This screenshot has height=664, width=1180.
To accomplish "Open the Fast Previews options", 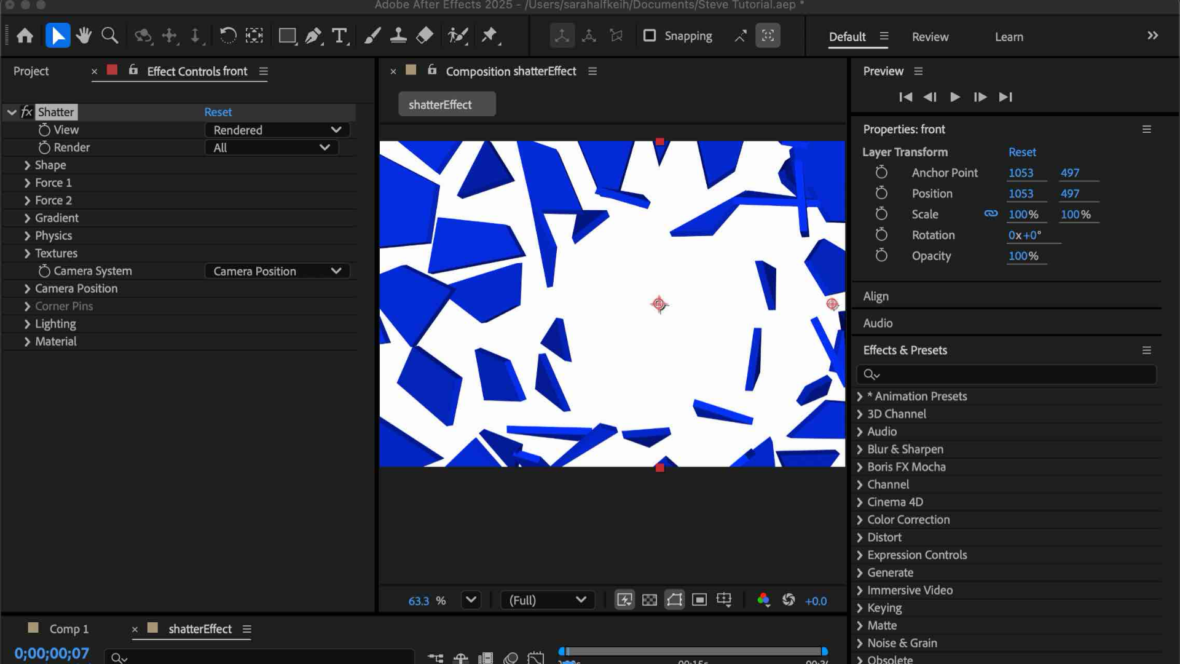I will point(624,601).
